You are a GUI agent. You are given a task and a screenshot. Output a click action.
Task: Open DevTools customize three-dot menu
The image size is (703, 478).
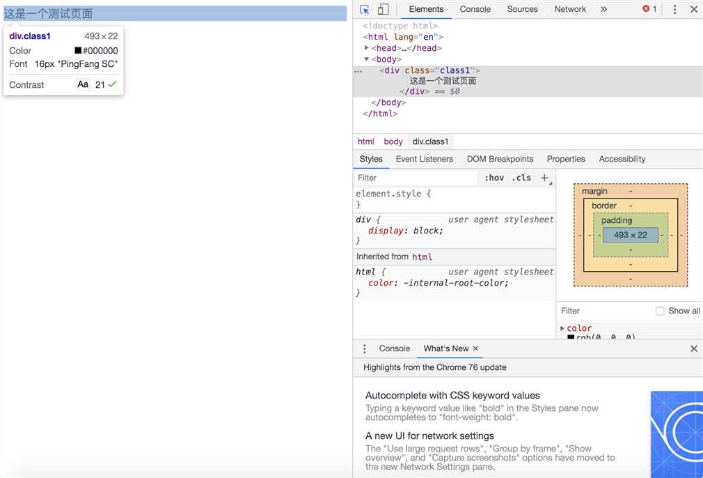point(674,10)
